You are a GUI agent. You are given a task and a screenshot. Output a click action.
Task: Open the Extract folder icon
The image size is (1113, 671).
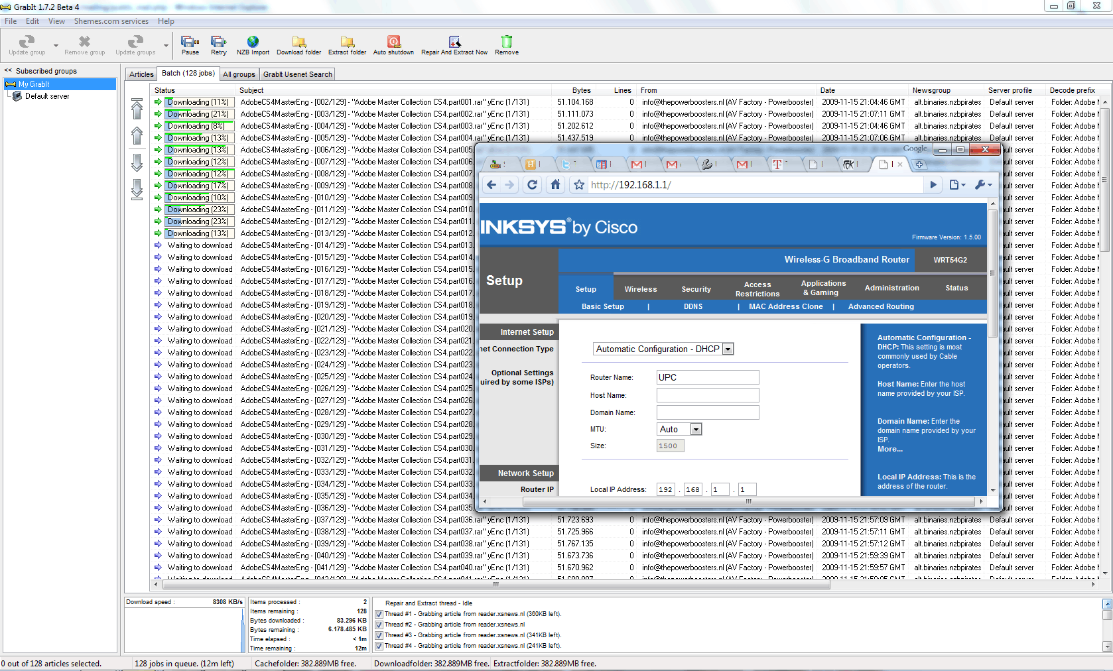click(347, 42)
